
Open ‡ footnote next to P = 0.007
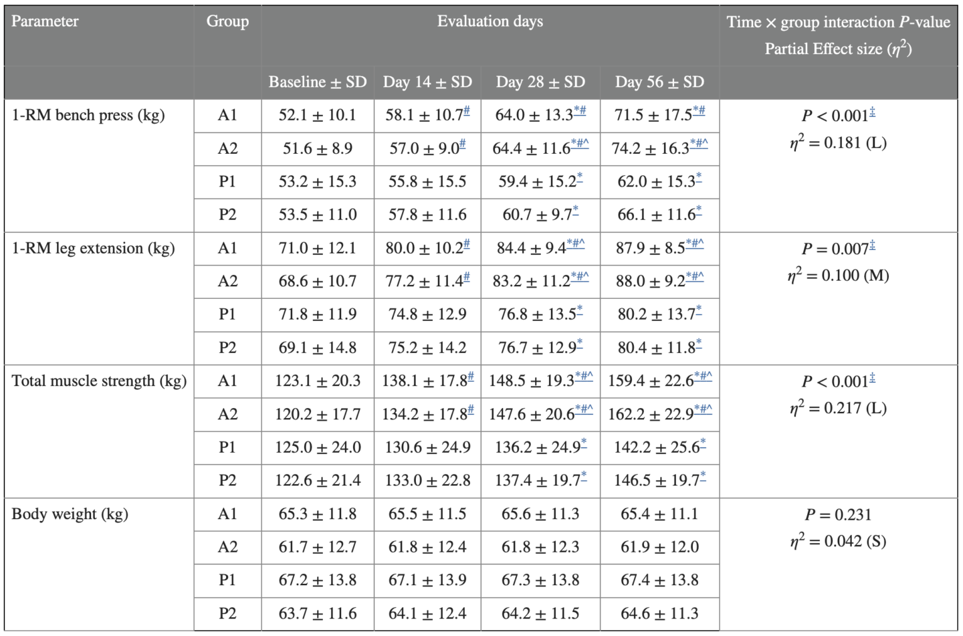coord(872,245)
